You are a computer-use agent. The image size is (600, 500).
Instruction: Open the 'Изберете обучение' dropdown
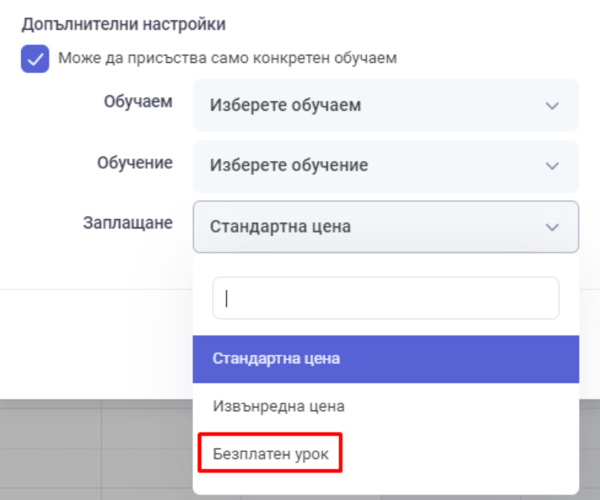[386, 166]
